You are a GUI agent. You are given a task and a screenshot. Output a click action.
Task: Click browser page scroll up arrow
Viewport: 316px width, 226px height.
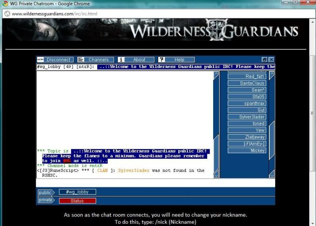click(312, 22)
